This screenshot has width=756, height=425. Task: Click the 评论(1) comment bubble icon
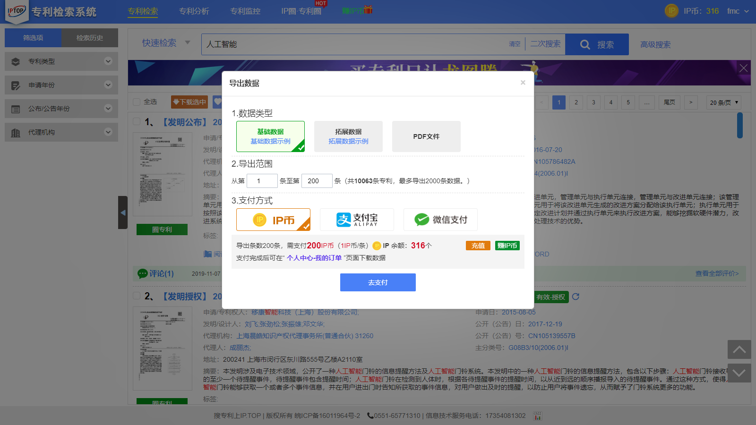(142, 273)
